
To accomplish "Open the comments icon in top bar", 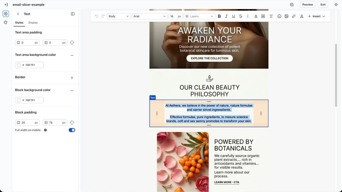I will coord(292,5).
